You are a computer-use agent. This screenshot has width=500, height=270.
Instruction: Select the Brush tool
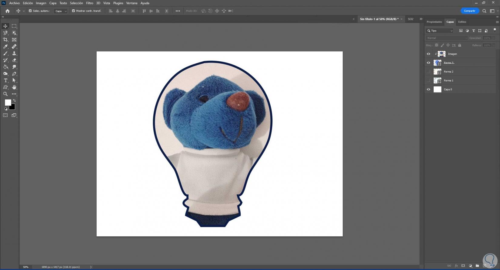(x=5, y=53)
